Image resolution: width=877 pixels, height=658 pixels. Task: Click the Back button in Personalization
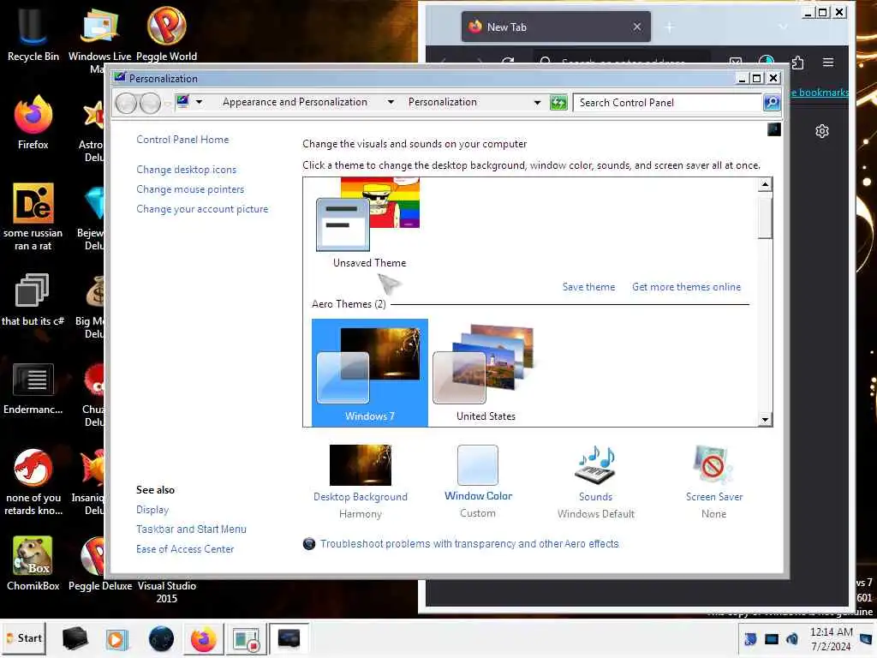[127, 103]
